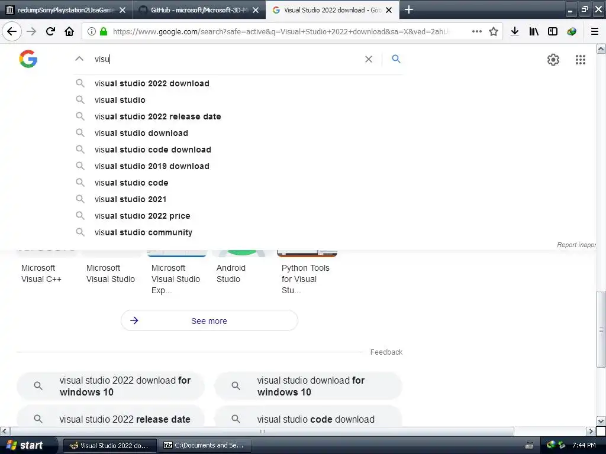Click horizontal scrollbar right arrow

point(590,431)
